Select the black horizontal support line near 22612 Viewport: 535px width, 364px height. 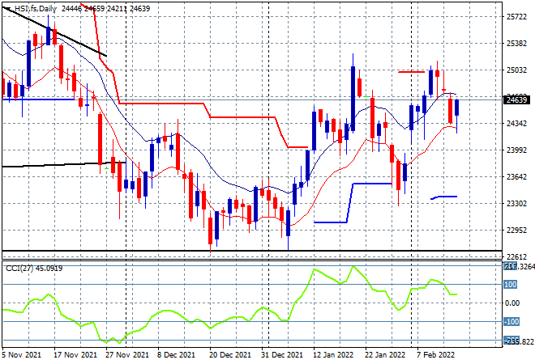click(252, 251)
